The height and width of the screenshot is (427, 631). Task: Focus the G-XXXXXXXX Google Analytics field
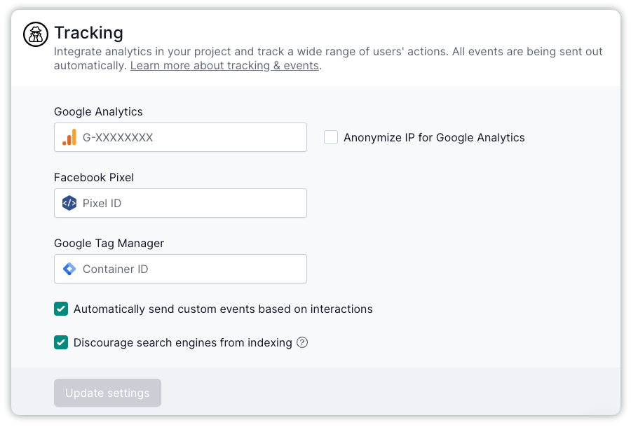tap(180, 137)
